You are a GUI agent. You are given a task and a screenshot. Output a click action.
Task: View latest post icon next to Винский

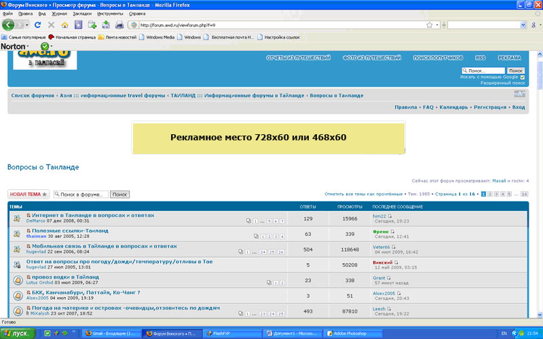(x=396, y=262)
